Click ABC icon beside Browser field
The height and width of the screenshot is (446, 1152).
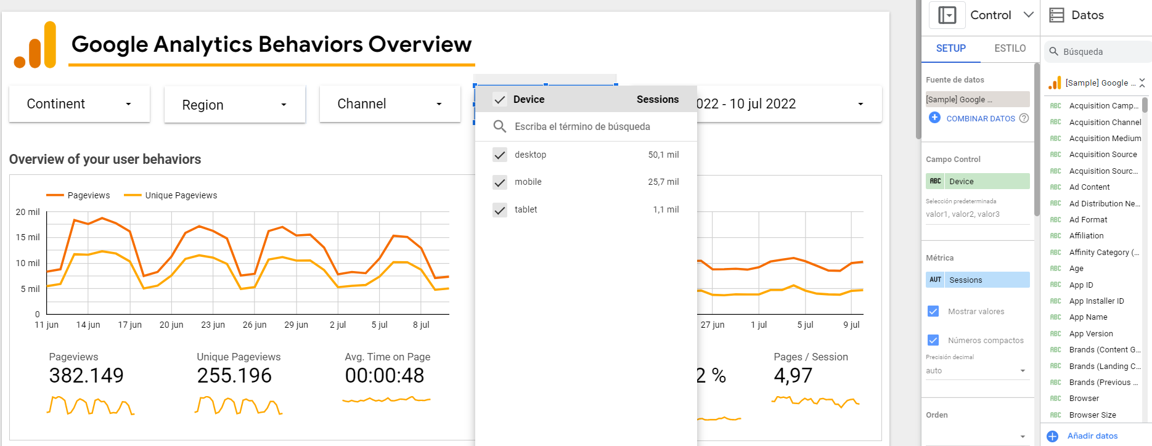tap(1056, 399)
